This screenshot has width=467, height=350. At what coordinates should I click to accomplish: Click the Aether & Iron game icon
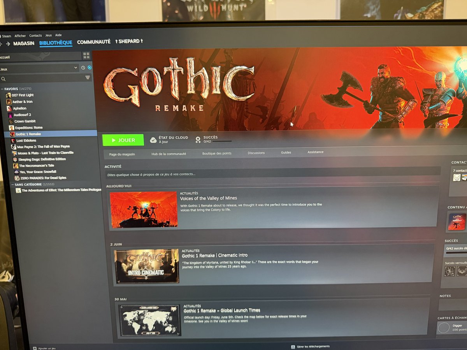tap(9, 102)
